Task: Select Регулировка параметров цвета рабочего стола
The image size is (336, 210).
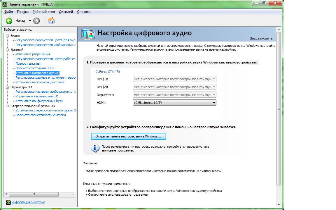Action: (45, 59)
